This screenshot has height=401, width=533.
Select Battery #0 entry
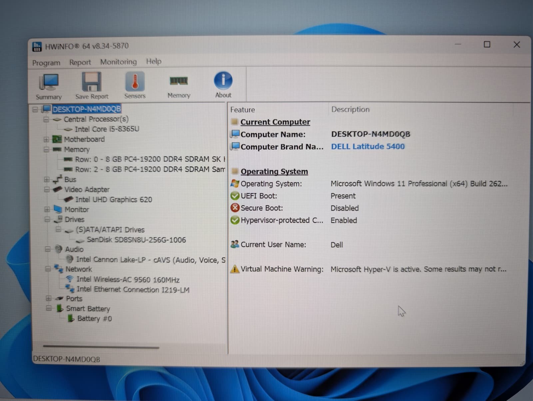click(x=95, y=318)
